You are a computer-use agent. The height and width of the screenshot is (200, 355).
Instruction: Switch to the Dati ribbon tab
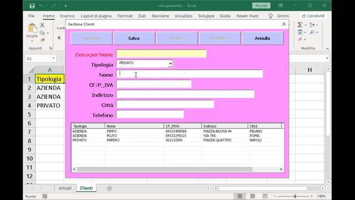[142, 16]
